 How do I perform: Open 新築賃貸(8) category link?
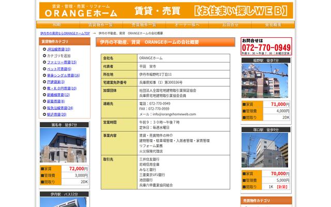click(56, 101)
